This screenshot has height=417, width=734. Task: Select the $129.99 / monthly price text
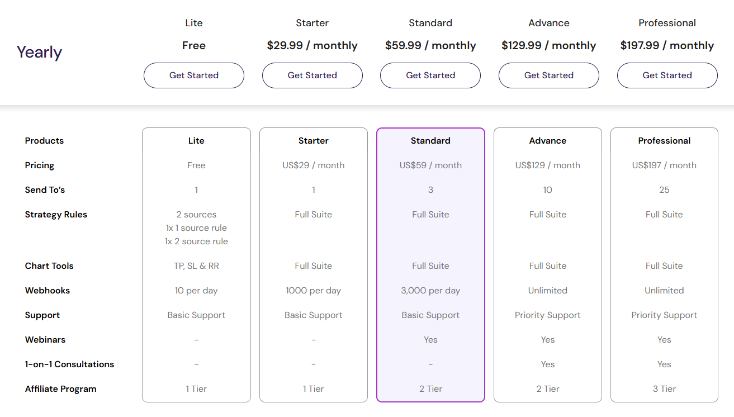click(x=549, y=46)
